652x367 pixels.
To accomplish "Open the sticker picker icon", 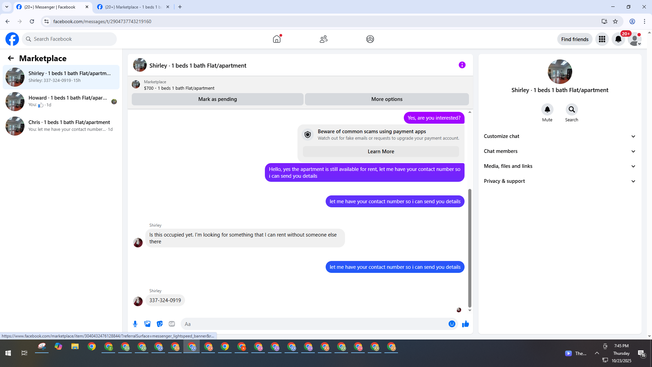I will pyautogui.click(x=160, y=324).
